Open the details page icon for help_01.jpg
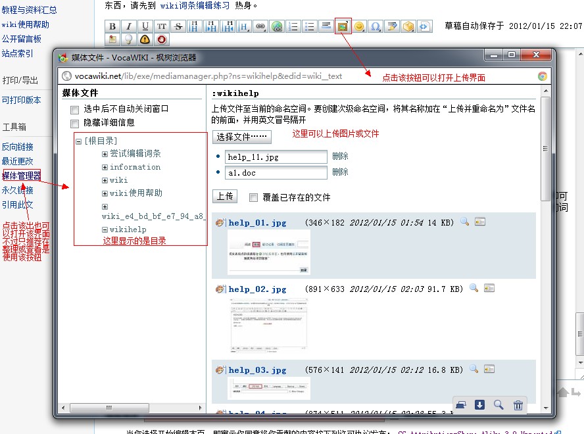Viewport: 584px width, 434px height. tap(480, 222)
